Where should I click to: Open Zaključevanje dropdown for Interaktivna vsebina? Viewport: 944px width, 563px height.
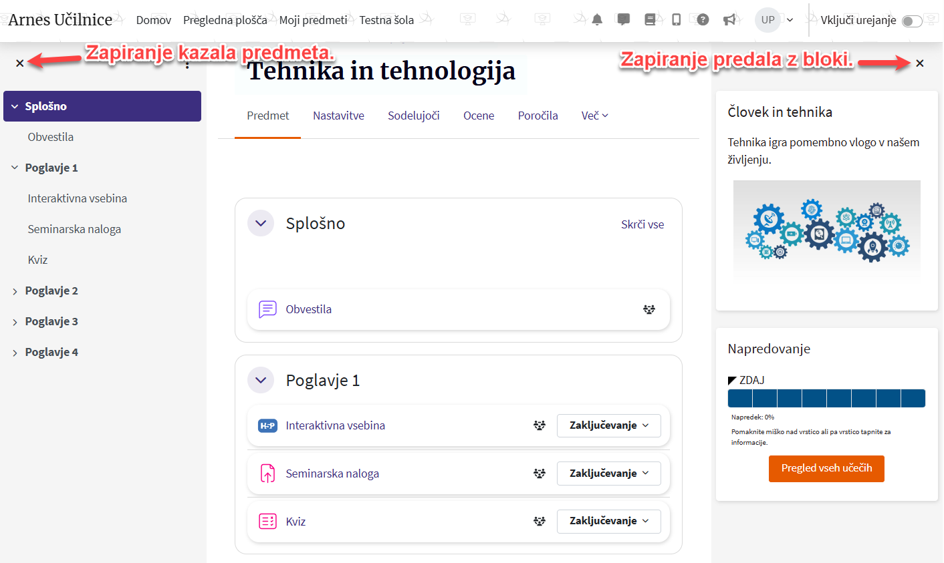[608, 425]
